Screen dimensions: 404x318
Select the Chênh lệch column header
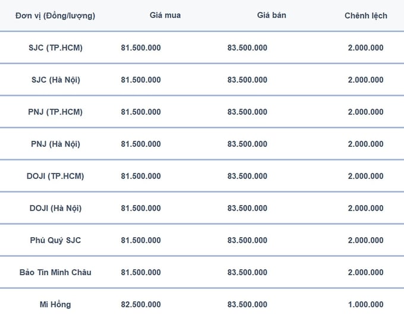click(x=366, y=15)
